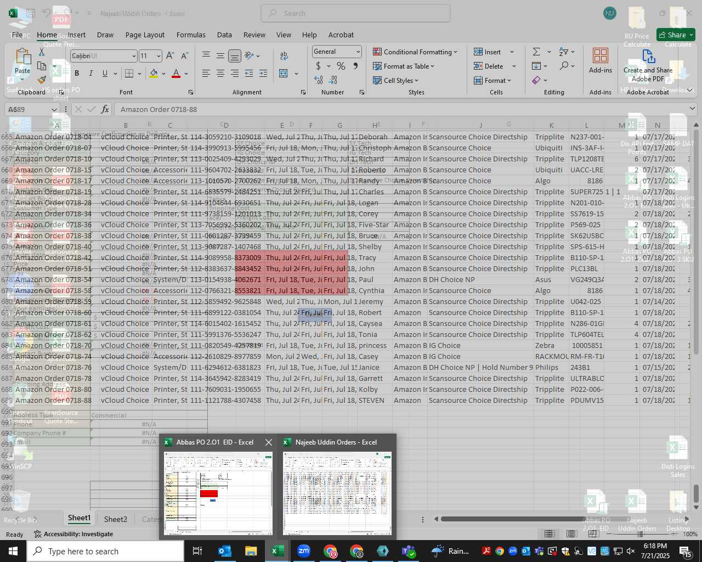Toggle Underline formatting button
Image resolution: width=702 pixels, height=562 pixels.
[105, 74]
